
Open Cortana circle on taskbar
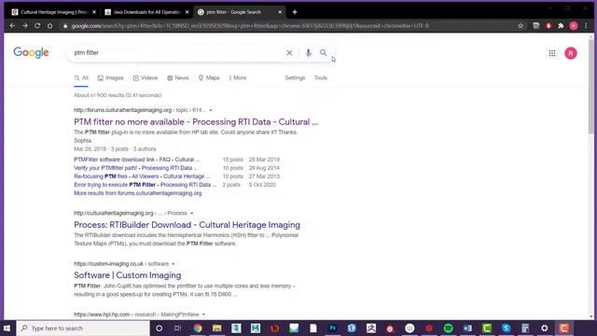pos(160,328)
